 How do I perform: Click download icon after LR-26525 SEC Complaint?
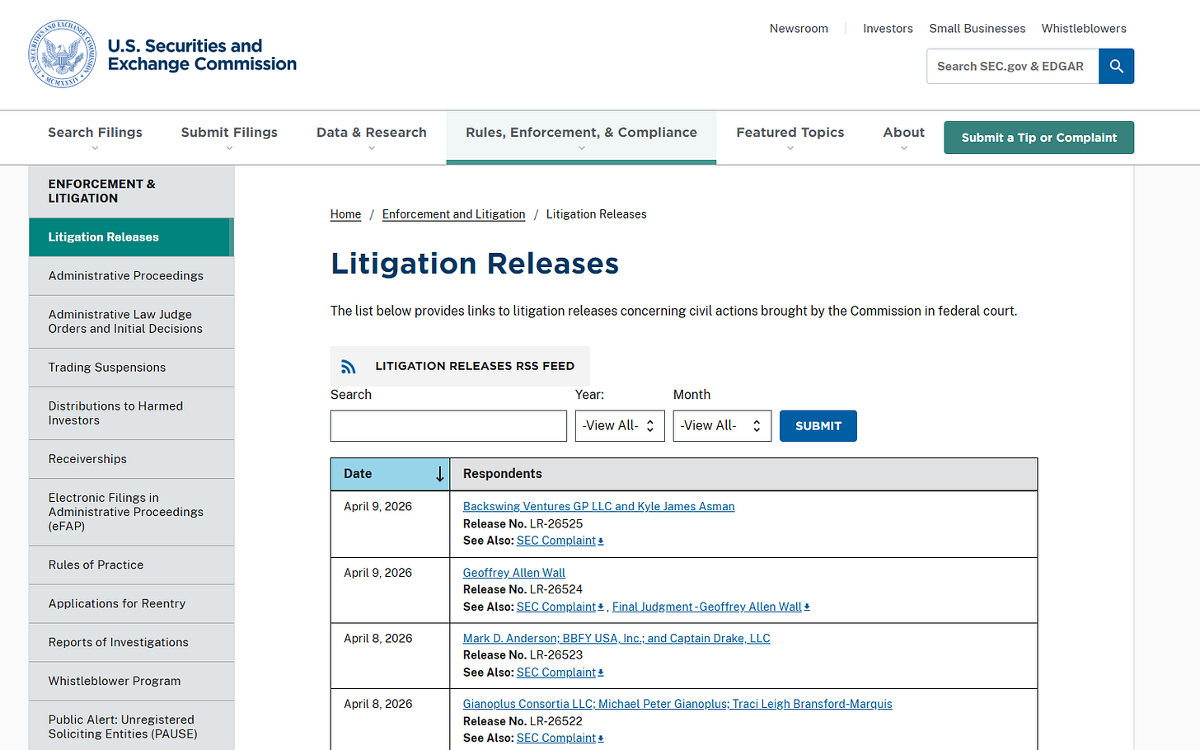pos(601,541)
